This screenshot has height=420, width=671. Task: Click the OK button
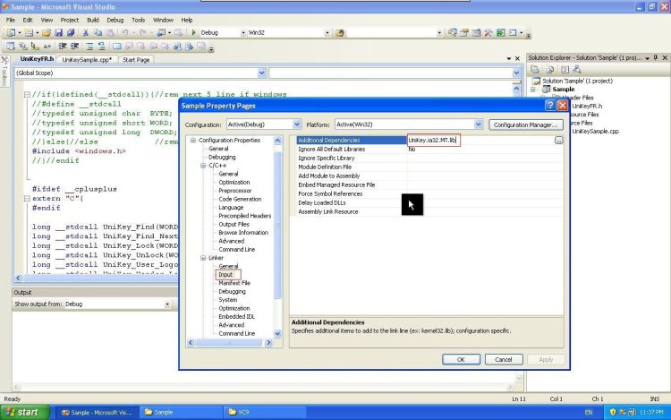pos(461,360)
